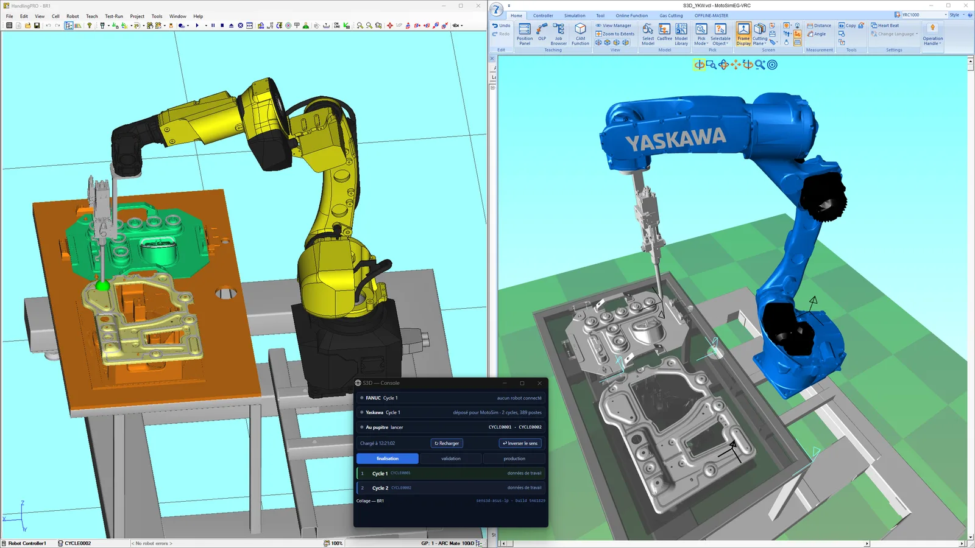Click the zoom-in magnifier in HandlingPRO toolbar
Screen dimensions: 975x548
pyautogui.click(x=360, y=26)
